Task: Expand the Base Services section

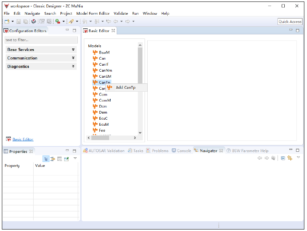Action: [x=41, y=49]
